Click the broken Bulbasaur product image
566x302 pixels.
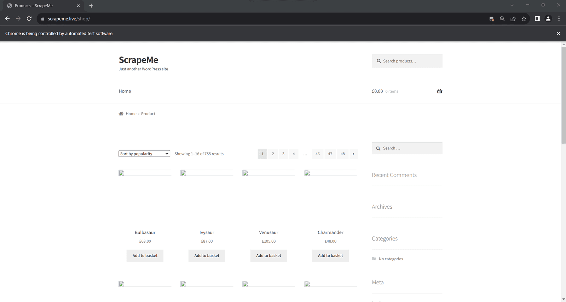pyautogui.click(x=145, y=173)
